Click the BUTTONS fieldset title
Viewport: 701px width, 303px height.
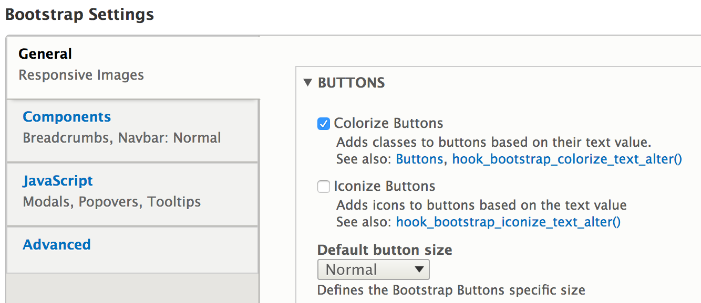[x=352, y=83]
